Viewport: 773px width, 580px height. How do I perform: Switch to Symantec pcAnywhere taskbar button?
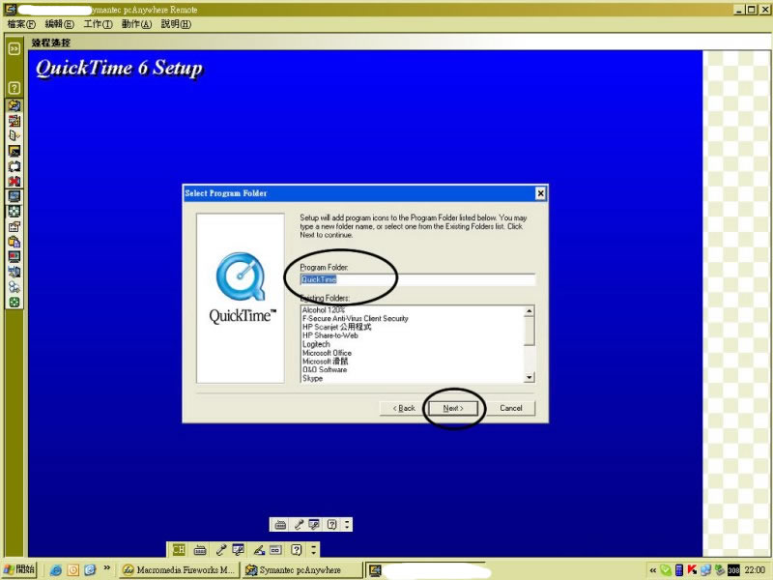(302, 570)
